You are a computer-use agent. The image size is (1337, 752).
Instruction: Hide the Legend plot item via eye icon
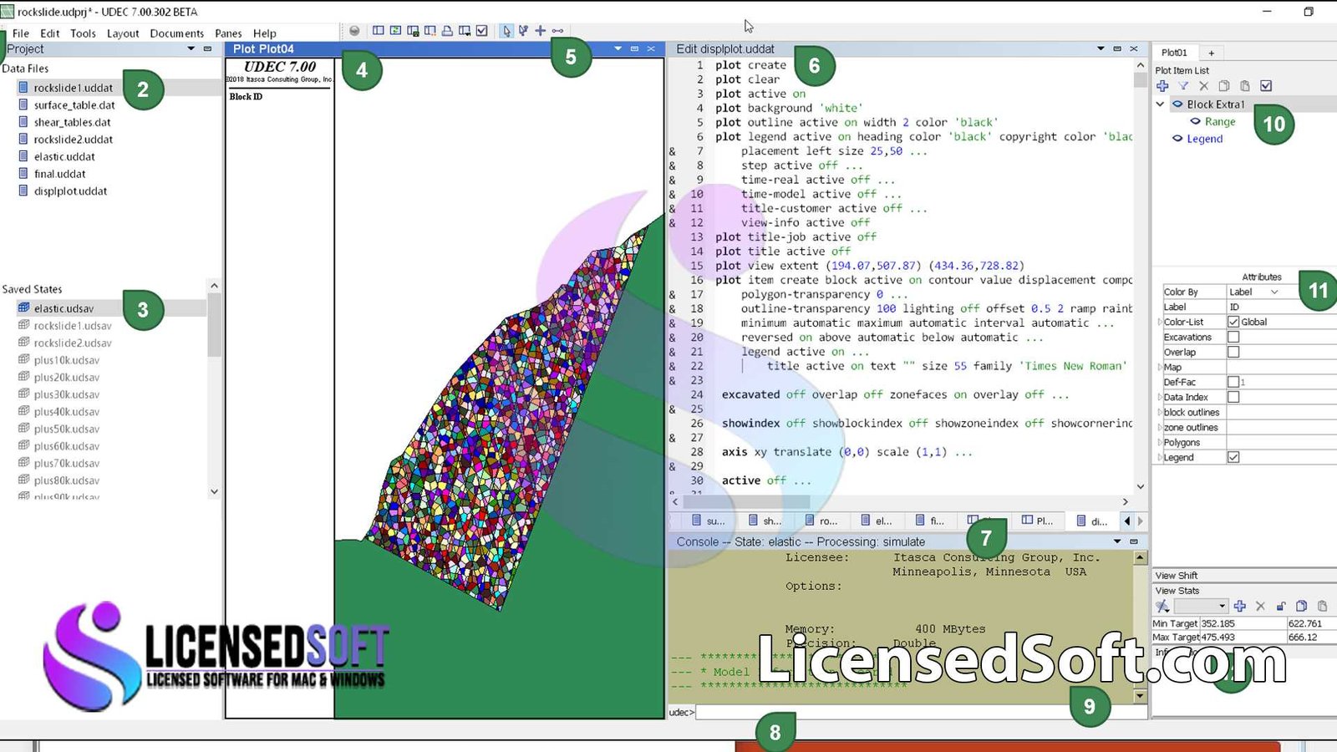[x=1177, y=139]
